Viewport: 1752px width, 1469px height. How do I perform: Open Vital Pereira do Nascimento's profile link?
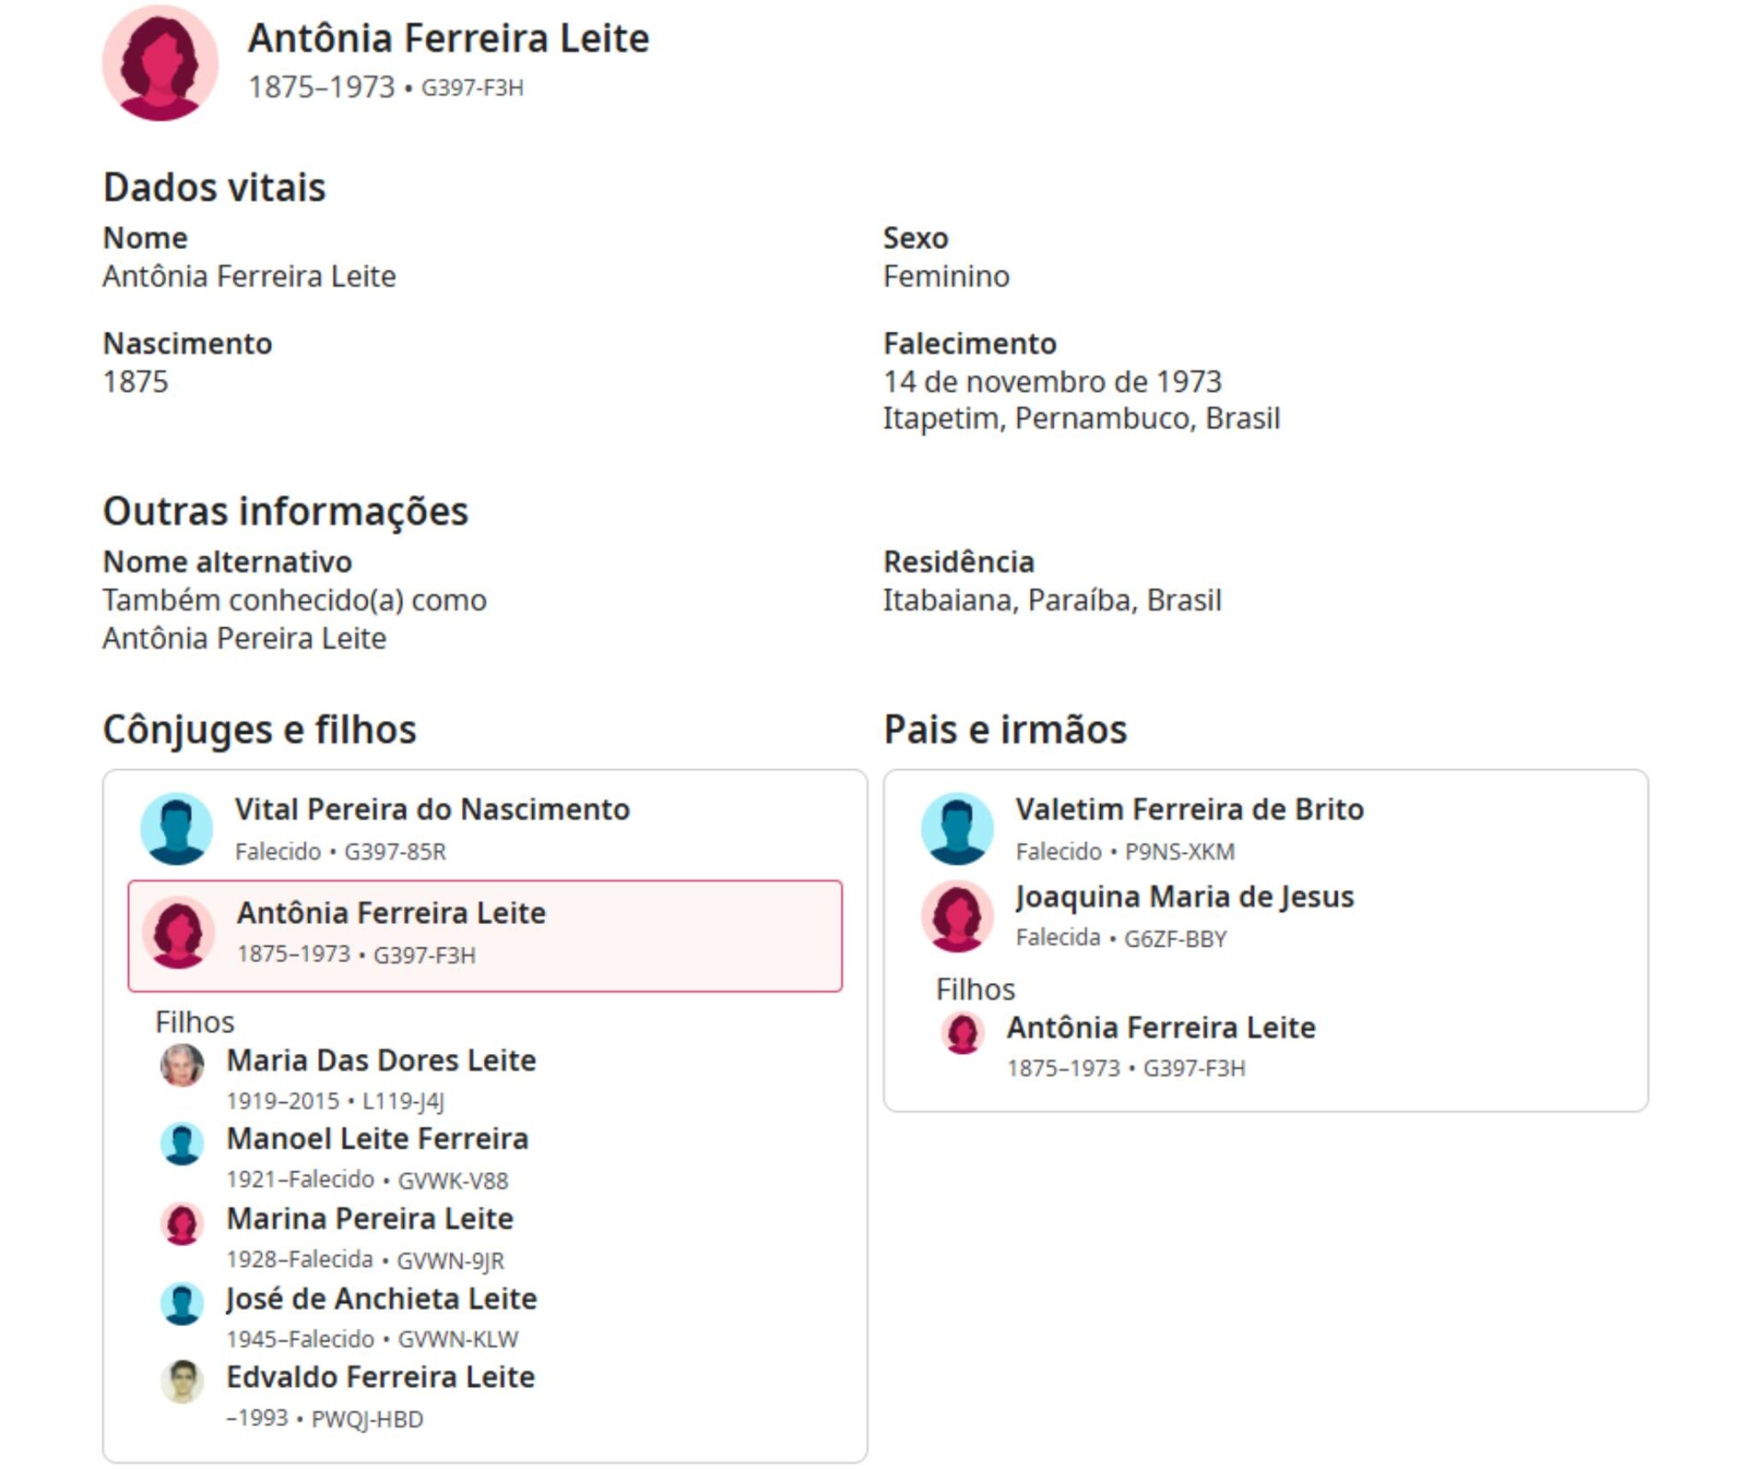click(432, 810)
